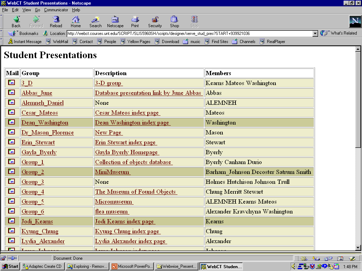Open the Communicator menu
Image resolution: width=362 pixels, height=271 pixels.
(56, 10)
